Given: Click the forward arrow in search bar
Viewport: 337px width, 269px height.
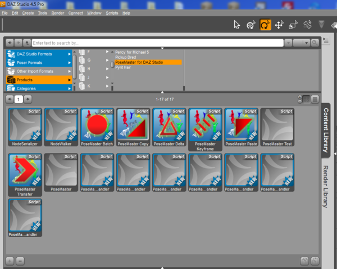Looking at the screenshot, I should pos(18,43).
